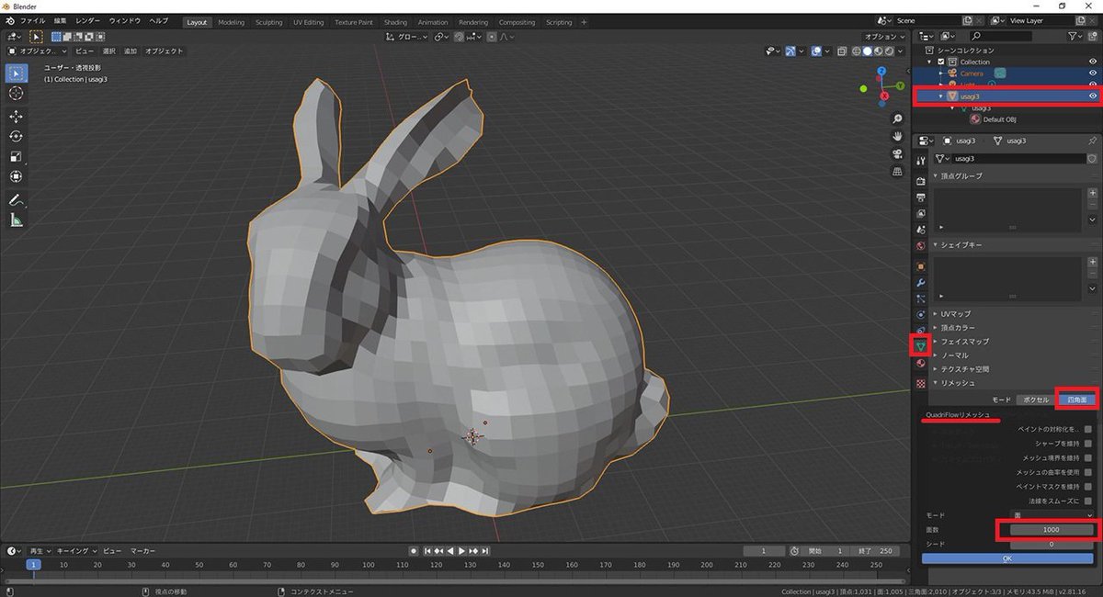Open the オブジェクト mode dropdown
Image resolution: width=1103 pixels, height=597 pixels.
point(38,51)
